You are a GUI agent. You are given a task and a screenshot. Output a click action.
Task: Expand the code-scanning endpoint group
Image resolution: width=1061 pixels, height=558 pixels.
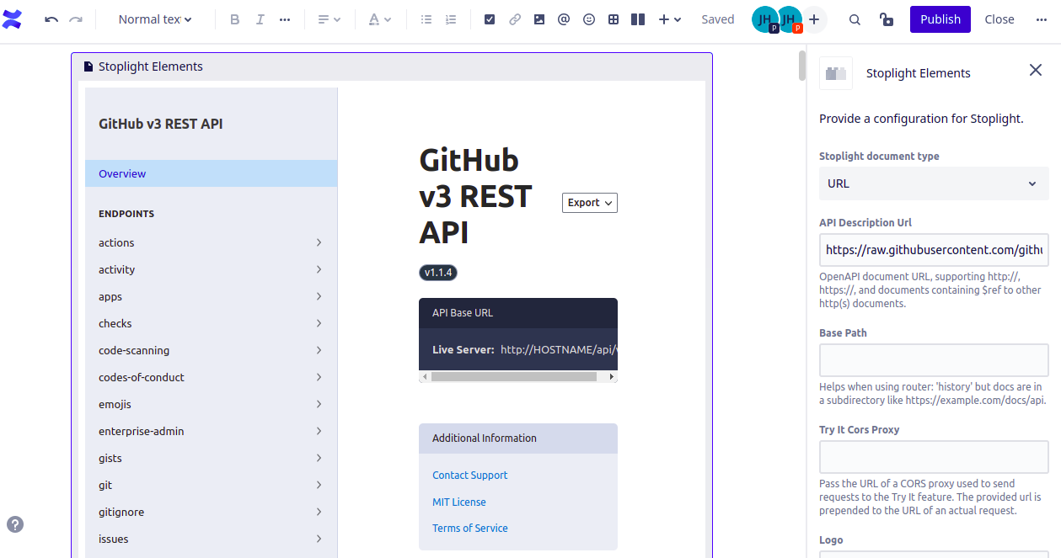[x=211, y=350]
